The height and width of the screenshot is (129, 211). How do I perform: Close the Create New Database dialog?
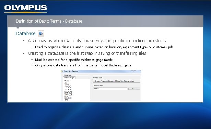click(140, 71)
